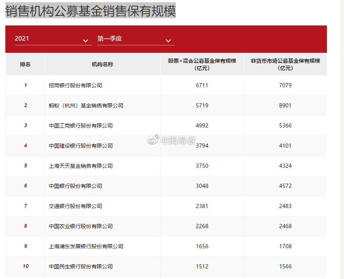The width and height of the screenshot is (344, 279).
Task: Select 交通银行股份有限公司 name
Action: [75, 206]
